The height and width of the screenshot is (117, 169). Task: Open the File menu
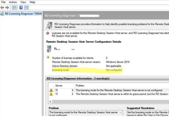coord(3,2)
